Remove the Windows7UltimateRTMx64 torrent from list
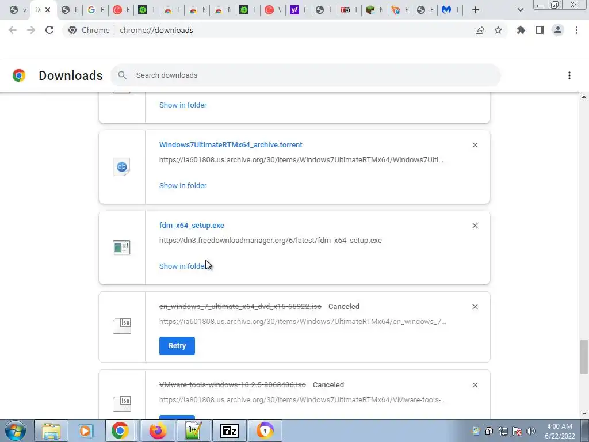 coord(475,145)
